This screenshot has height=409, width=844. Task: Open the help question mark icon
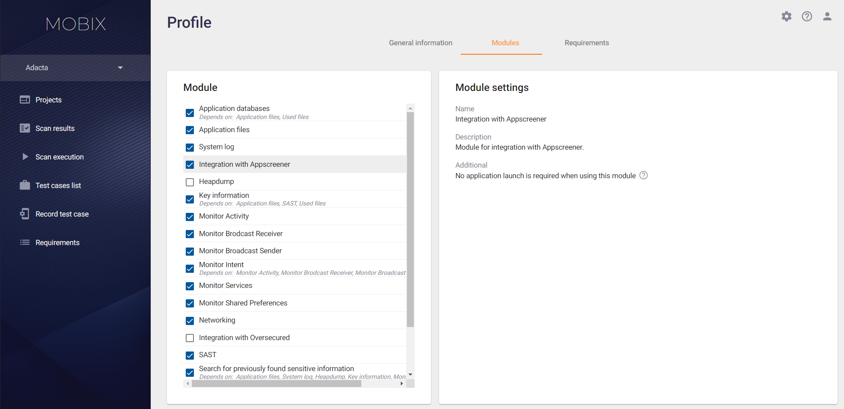tap(807, 16)
